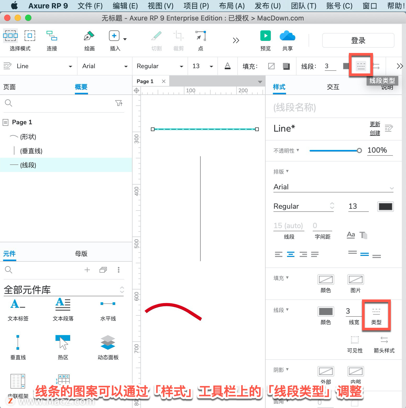Click the outline search icon
The image size is (406, 408).
8,103
